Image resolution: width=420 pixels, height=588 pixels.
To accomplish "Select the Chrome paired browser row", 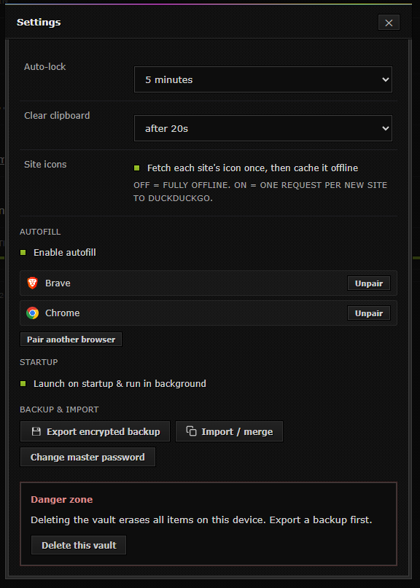I will tap(209, 313).
